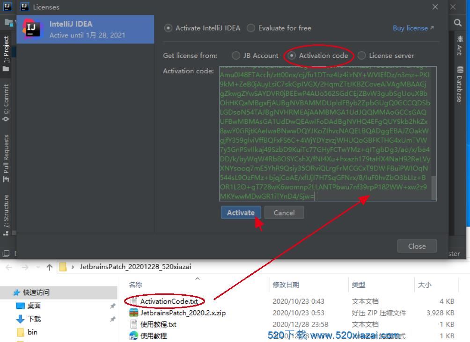Sort files by the 类型 column header
Screen dimensions: 470x342
pyautogui.click(x=358, y=285)
